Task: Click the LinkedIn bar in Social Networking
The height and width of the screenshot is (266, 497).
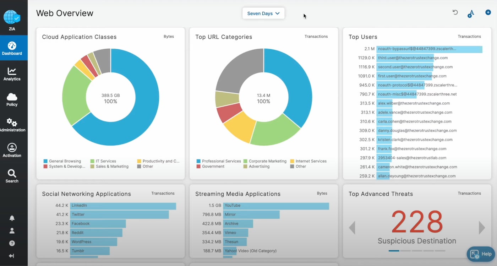Action: pyautogui.click(x=123, y=206)
